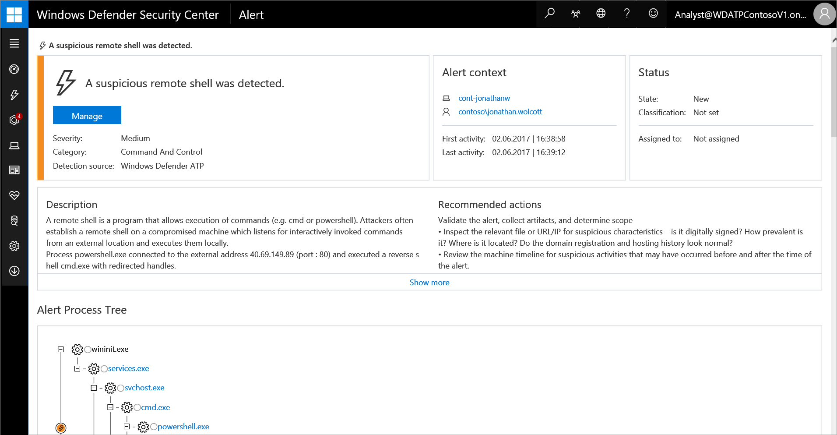Open the settings gear in sidebar
This screenshot has width=837, height=435.
(x=14, y=246)
